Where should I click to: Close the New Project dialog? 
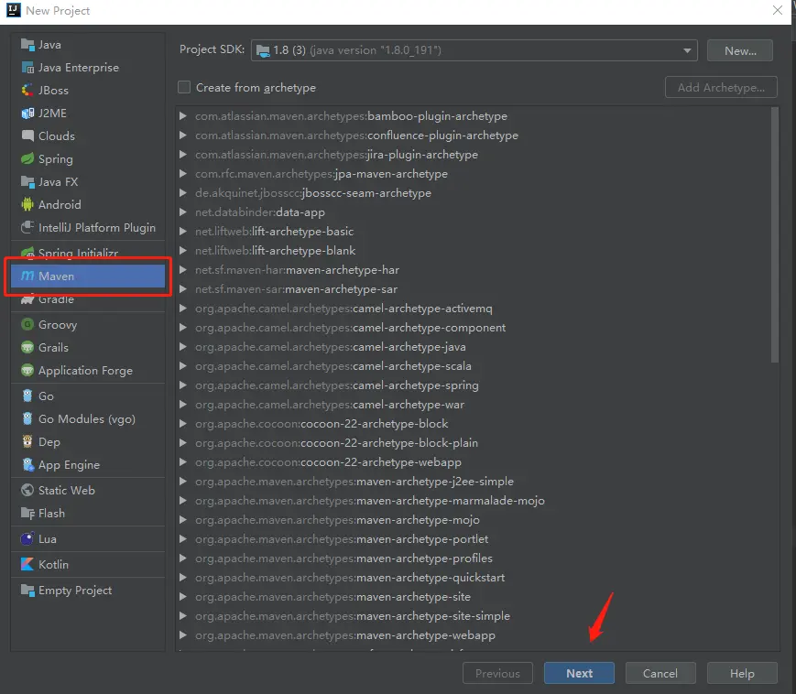(x=777, y=10)
